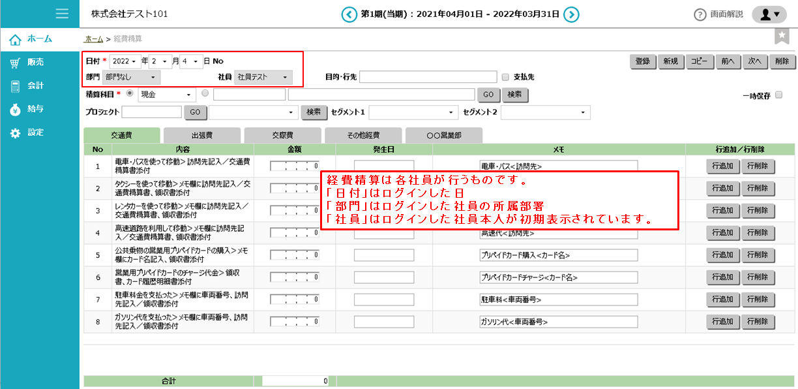Check the 一時保存 checkbox
This screenshot has height=389, width=798.
(778, 95)
